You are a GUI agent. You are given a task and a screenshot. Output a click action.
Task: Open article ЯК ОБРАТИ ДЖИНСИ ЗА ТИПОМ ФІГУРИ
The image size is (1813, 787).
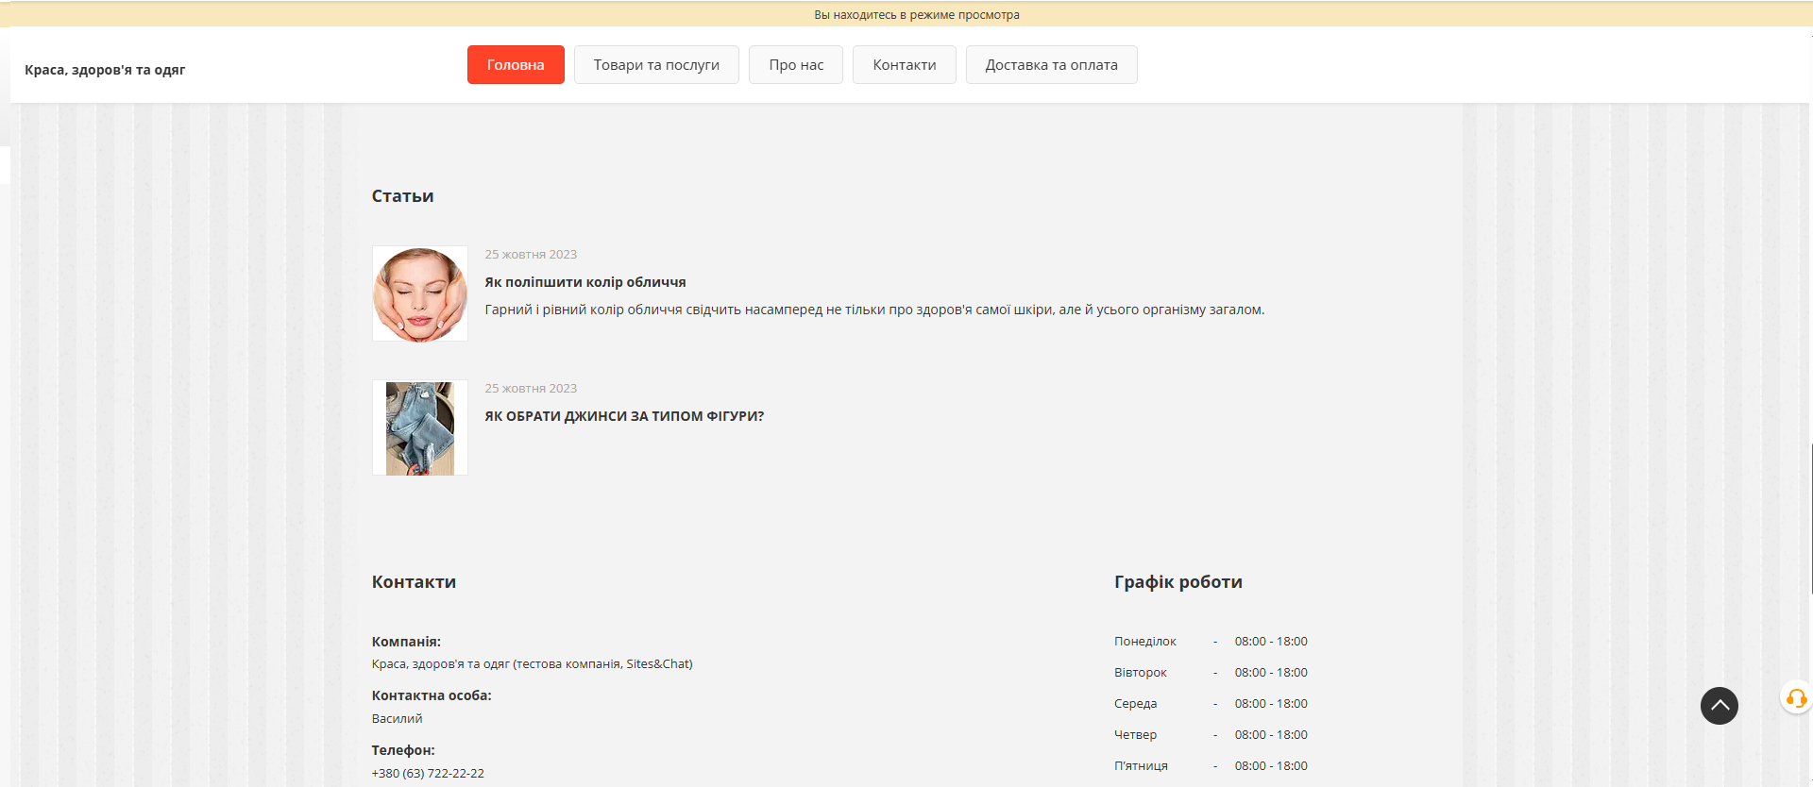tap(624, 416)
